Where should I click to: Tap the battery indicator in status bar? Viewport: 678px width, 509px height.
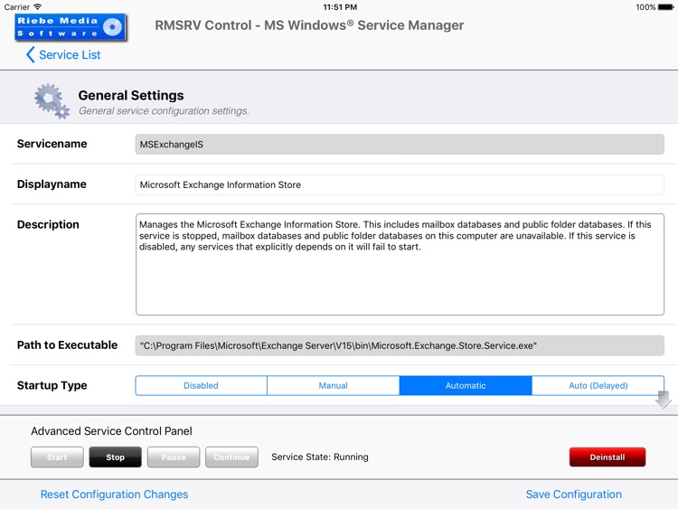(x=665, y=7)
